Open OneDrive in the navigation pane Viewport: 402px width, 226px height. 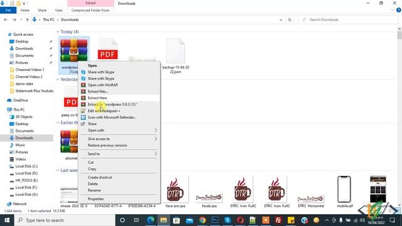(x=20, y=100)
